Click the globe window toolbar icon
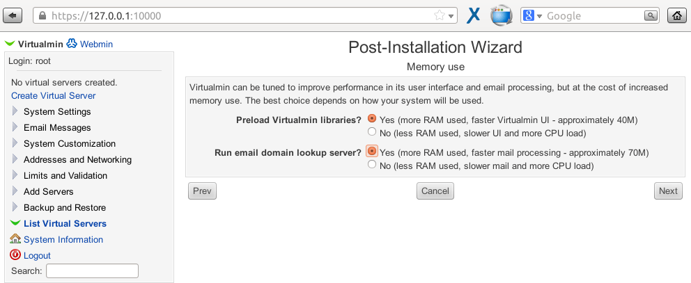The width and height of the screenshot is (691, 283). tap(501, 16)
